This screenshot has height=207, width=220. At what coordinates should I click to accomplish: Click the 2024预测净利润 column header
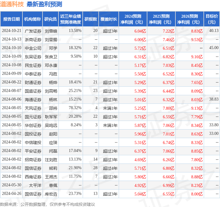(x=133, y=19)
